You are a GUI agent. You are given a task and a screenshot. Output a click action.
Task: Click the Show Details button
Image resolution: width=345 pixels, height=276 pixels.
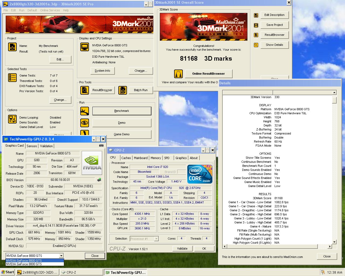[x=275, y=45]
